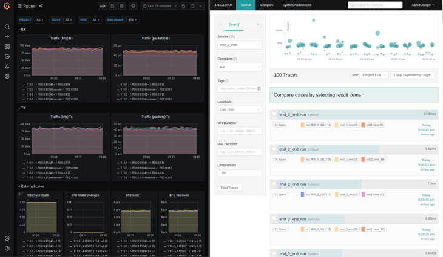
Task: Click the dashboard grid icon next to Router
Action: point(19,6)
